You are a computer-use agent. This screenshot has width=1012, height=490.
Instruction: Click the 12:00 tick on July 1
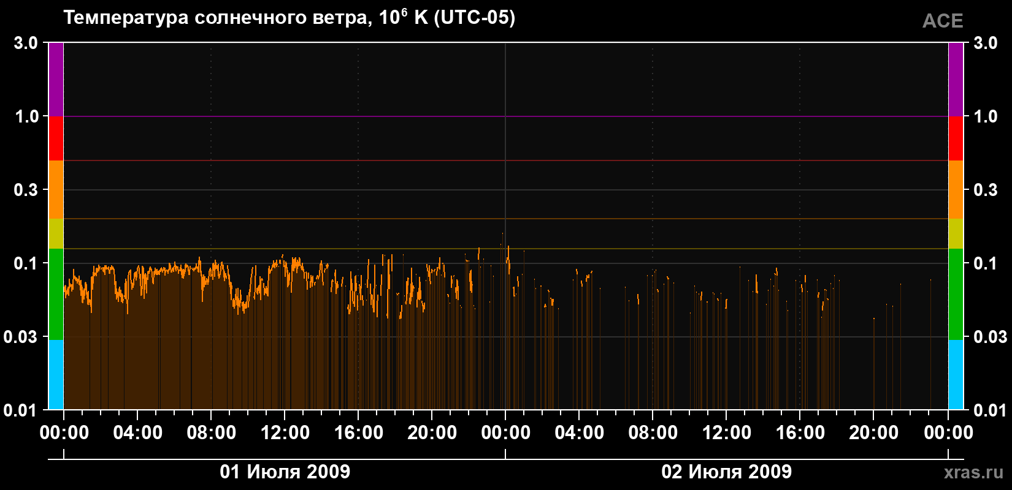285,433
